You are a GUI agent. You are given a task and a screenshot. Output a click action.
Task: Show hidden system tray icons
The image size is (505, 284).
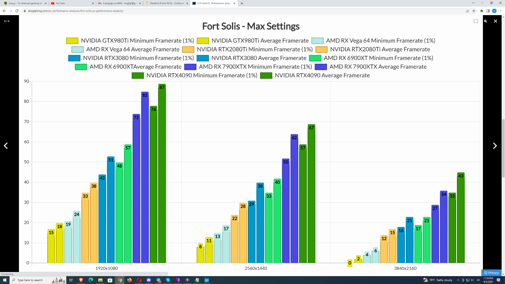(458, 280)
